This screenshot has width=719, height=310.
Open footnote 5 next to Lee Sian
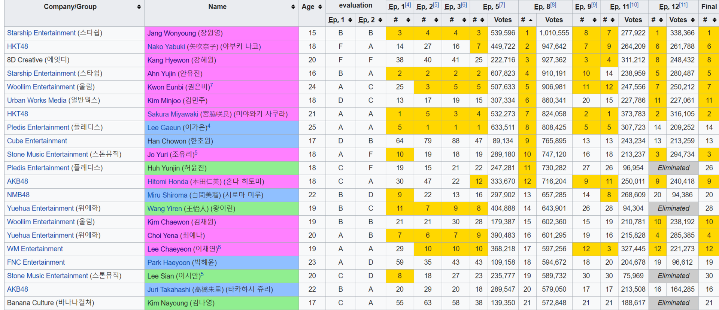click(x=202, y=274)
